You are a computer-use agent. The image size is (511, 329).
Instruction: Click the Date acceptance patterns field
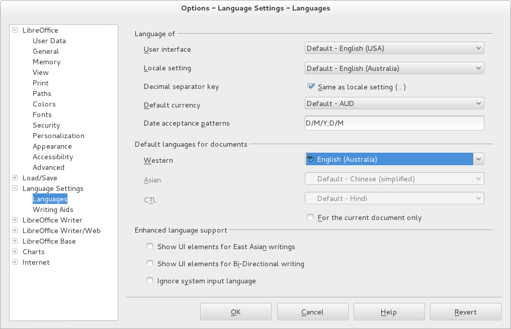tap(394, 123)
